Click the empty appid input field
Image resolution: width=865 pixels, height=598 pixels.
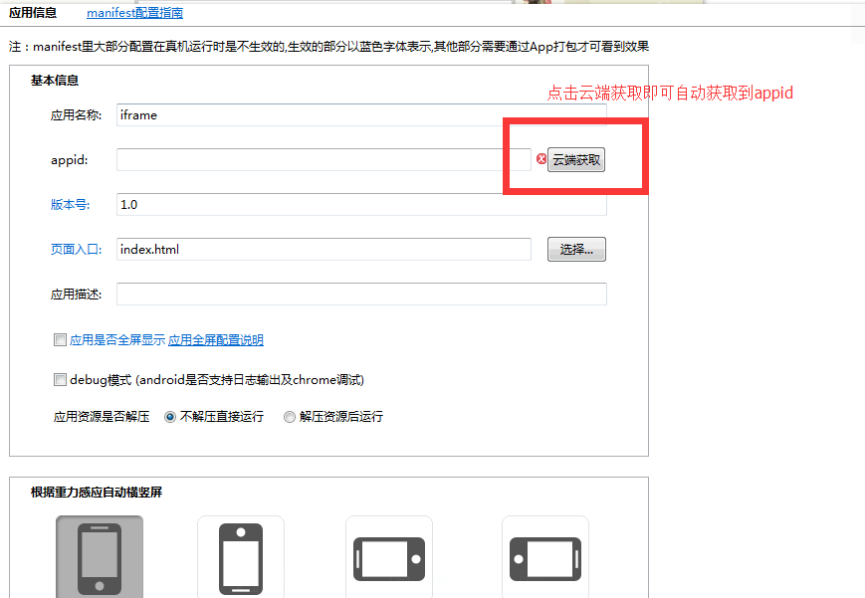click(324, 159)
